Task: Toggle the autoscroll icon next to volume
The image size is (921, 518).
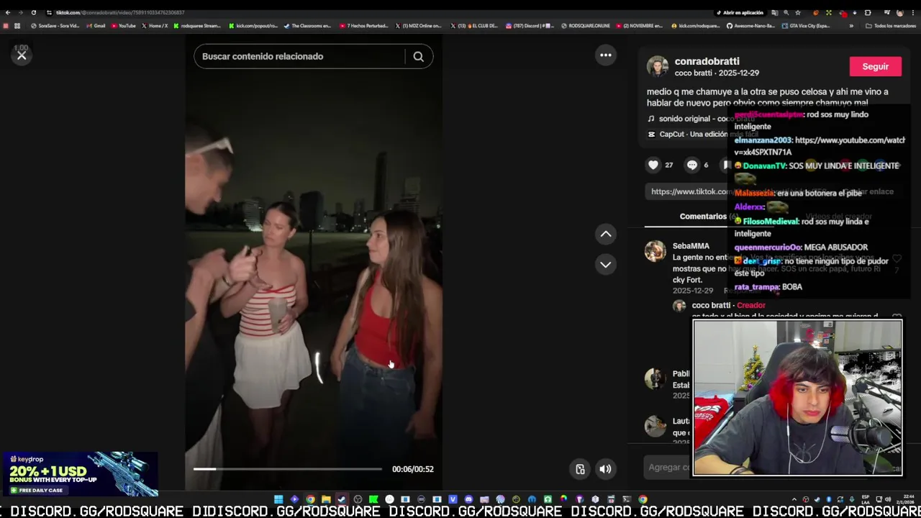Action: [x=581, y=469]
